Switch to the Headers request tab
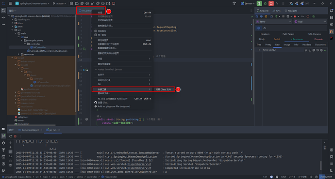 pyautogui.click(x=265, y=34)
